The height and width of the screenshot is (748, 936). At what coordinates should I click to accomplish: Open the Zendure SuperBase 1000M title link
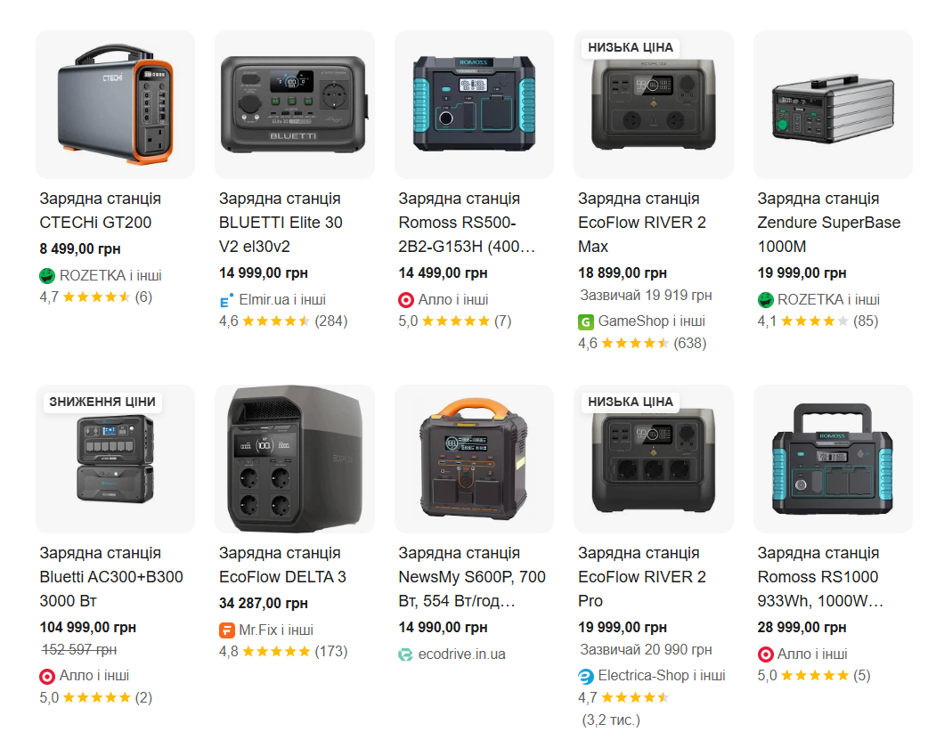tap(828, 222)
